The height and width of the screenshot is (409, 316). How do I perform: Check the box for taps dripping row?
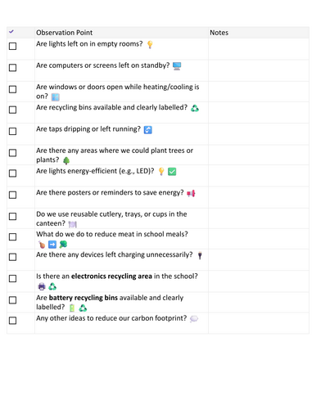12,131
